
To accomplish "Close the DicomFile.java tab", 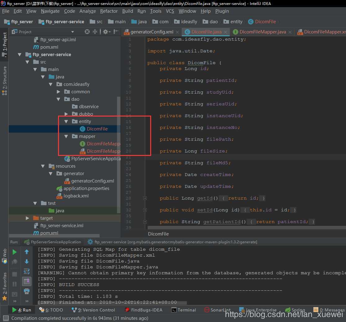I will point(225,32).
